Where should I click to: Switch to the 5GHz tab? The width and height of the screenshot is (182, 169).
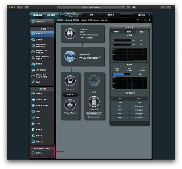129,32
